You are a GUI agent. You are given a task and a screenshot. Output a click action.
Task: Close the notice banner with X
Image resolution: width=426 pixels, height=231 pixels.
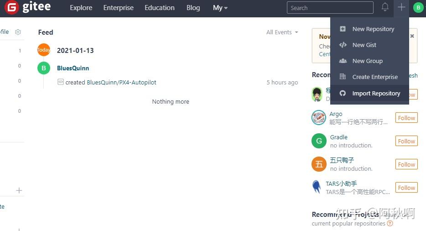412,36
